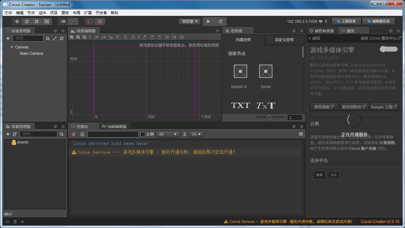Create a new asset in assets panel
The height and width of the screenshot is (228, 405).
[8, 134]
